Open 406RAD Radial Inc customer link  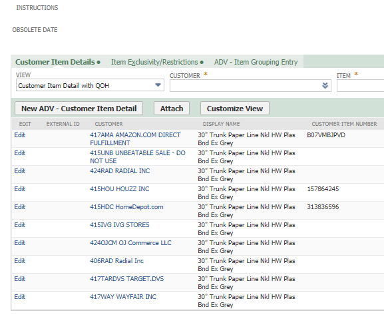(x=117, y=260)
